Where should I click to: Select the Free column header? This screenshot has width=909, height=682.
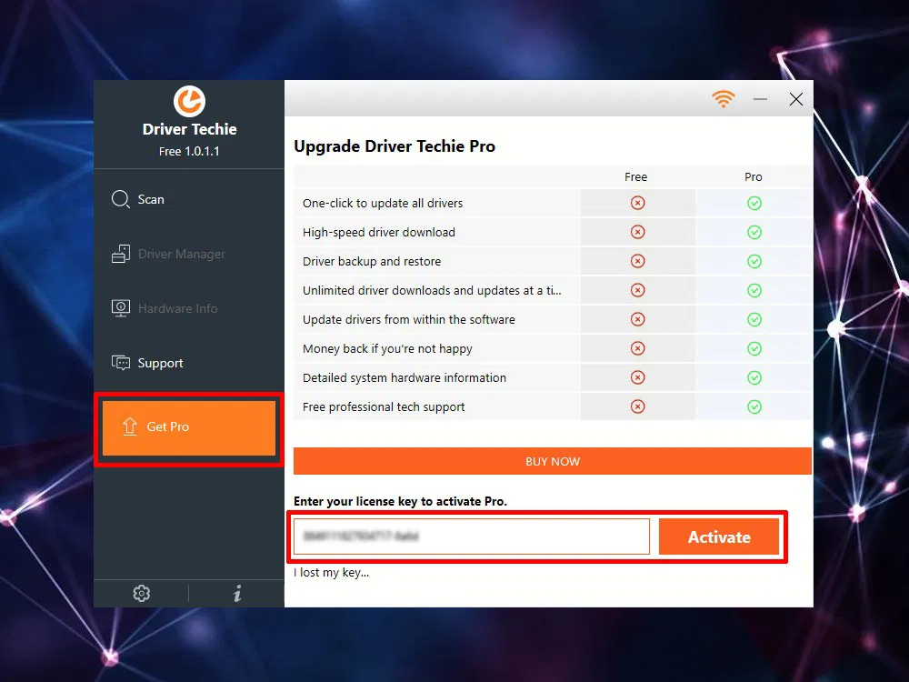click(635, 176)
